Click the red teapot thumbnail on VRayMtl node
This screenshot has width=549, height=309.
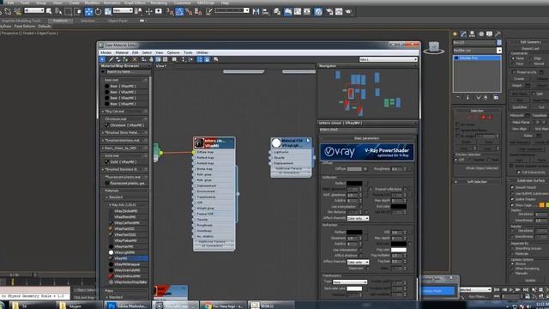(x=199, y=142)
